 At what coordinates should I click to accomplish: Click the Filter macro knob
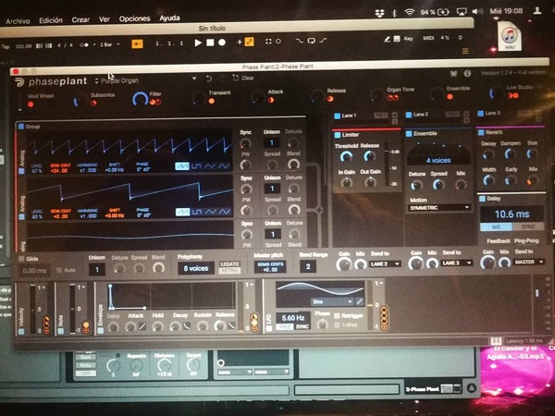pyautogui.click(x=140, y=100)
